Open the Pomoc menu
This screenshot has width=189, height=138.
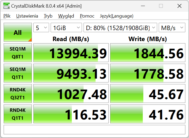tap(87, 16)
